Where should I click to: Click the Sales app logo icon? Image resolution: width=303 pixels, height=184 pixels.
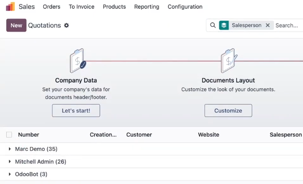[10, 7]
